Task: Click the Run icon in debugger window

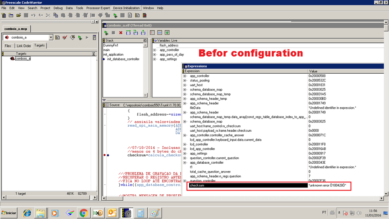Action: pos(106,33)
